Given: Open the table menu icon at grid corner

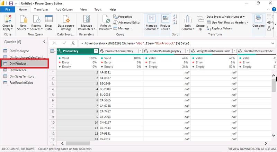Looking at the screenshot, I should tap(53, 51).
